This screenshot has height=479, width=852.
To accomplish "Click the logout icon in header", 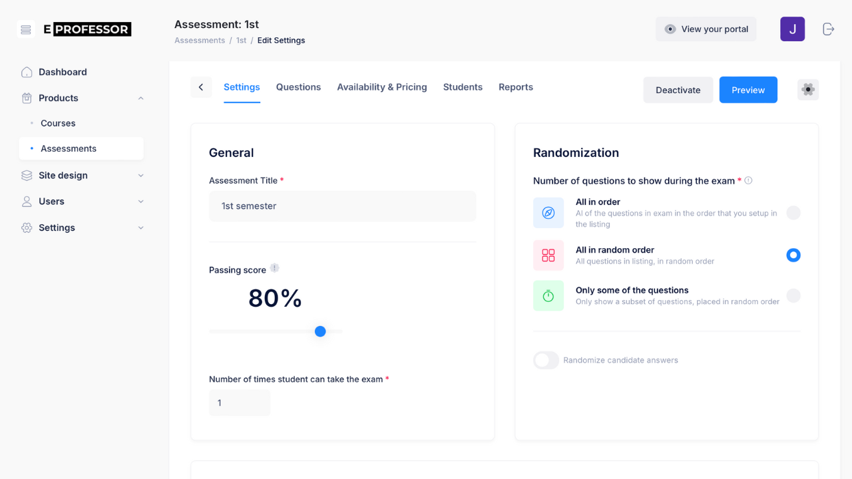I will click(x=828, y=29).
